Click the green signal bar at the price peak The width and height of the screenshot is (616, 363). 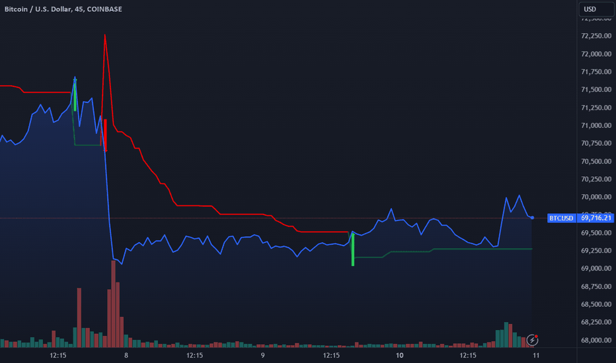(75, 95)
